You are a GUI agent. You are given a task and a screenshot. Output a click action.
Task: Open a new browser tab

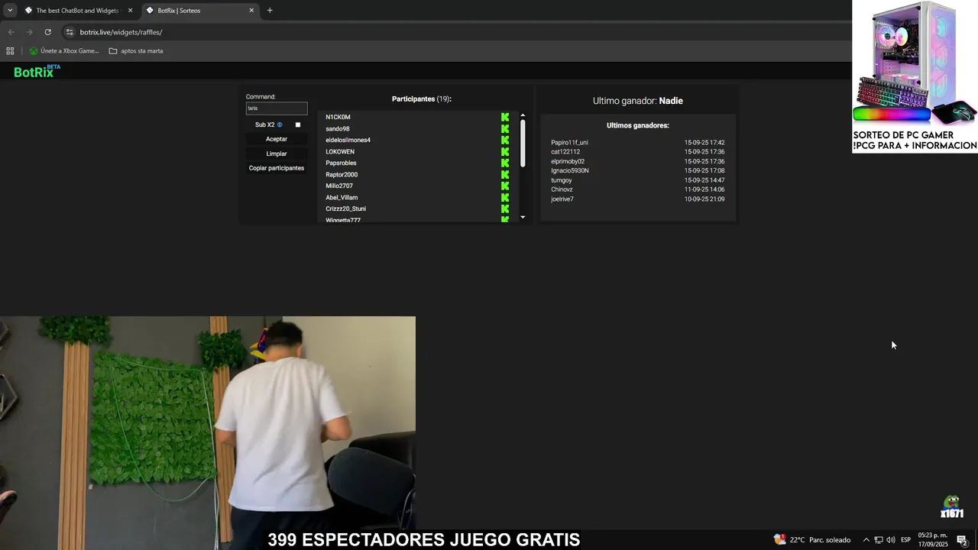point(270,11)
